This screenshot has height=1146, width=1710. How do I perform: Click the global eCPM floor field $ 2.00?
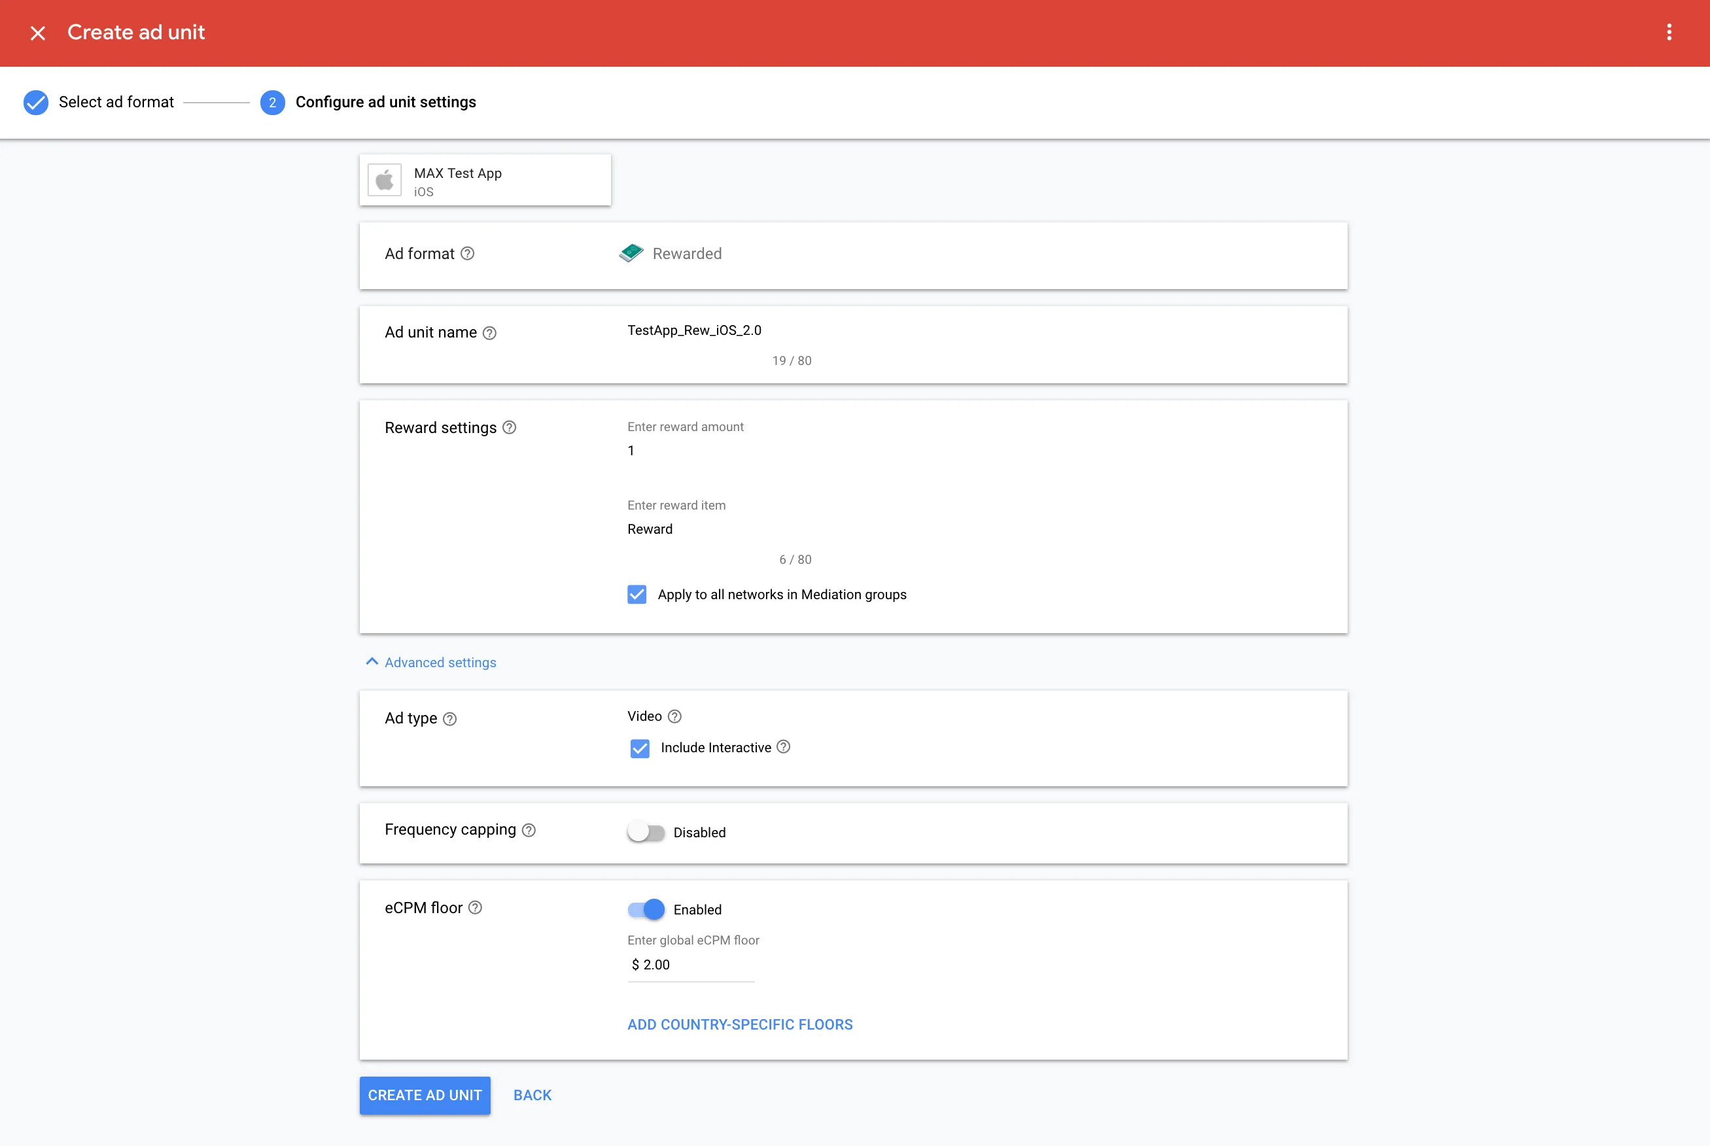tap(691, 965)
